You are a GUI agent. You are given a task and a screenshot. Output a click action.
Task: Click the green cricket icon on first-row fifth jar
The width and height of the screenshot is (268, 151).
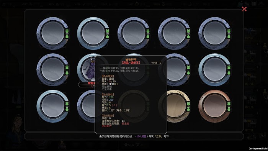[x=229, y=31]
